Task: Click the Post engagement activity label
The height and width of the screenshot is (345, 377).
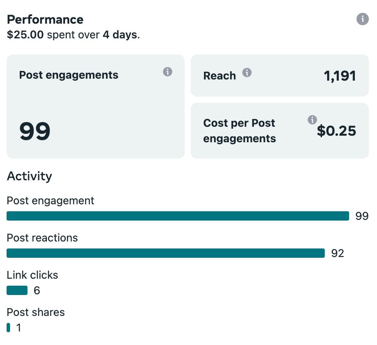Action: tap(50, 200)
